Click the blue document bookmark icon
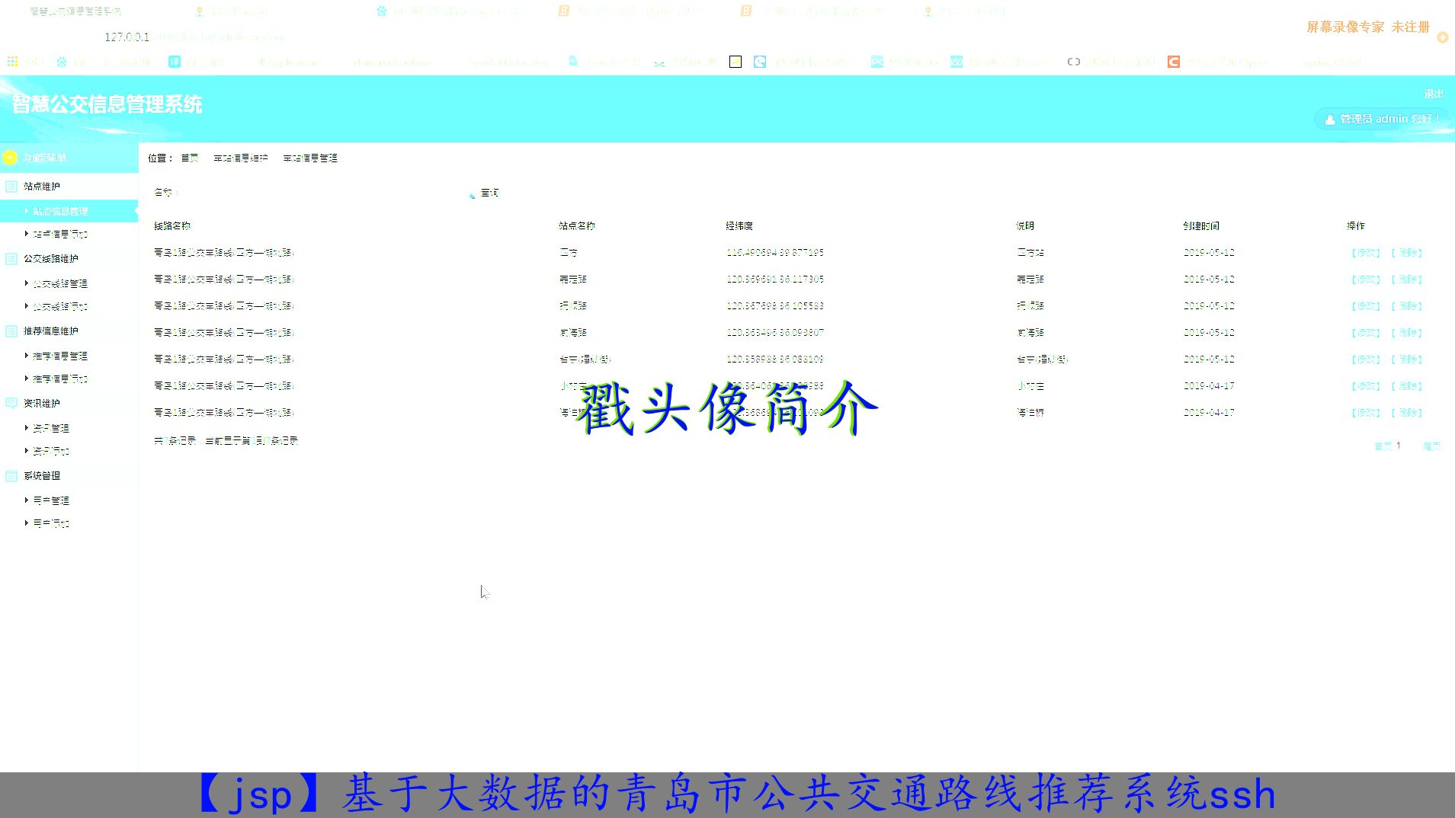Image resolution: width=1455 pixels, height=818 pixels. [573, 62]
